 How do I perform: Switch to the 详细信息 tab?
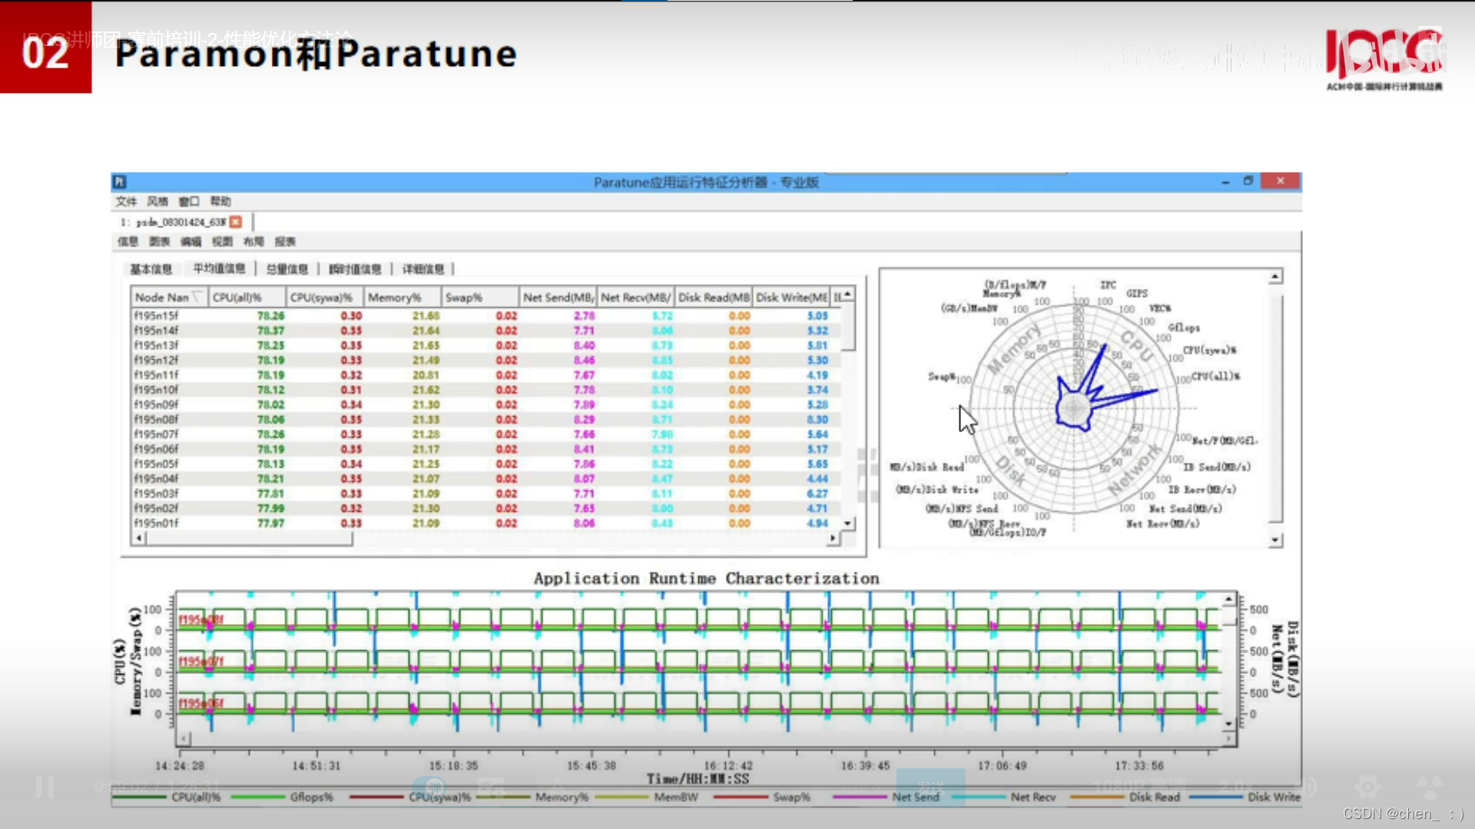(x=423, y=269)
